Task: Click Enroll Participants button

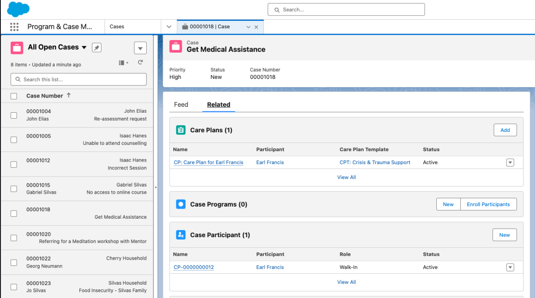Action: [x=489, y=205]
